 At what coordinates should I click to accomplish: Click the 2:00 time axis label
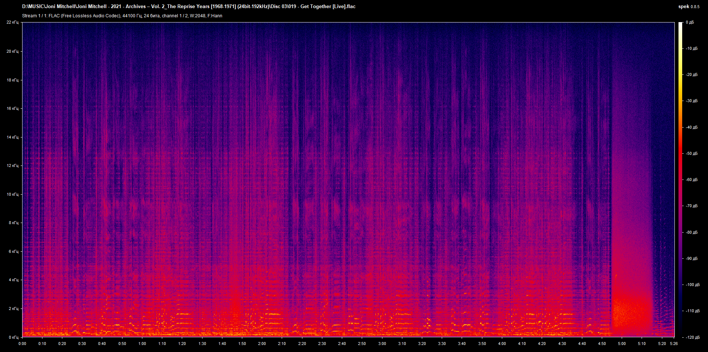[x=262, y=344]
